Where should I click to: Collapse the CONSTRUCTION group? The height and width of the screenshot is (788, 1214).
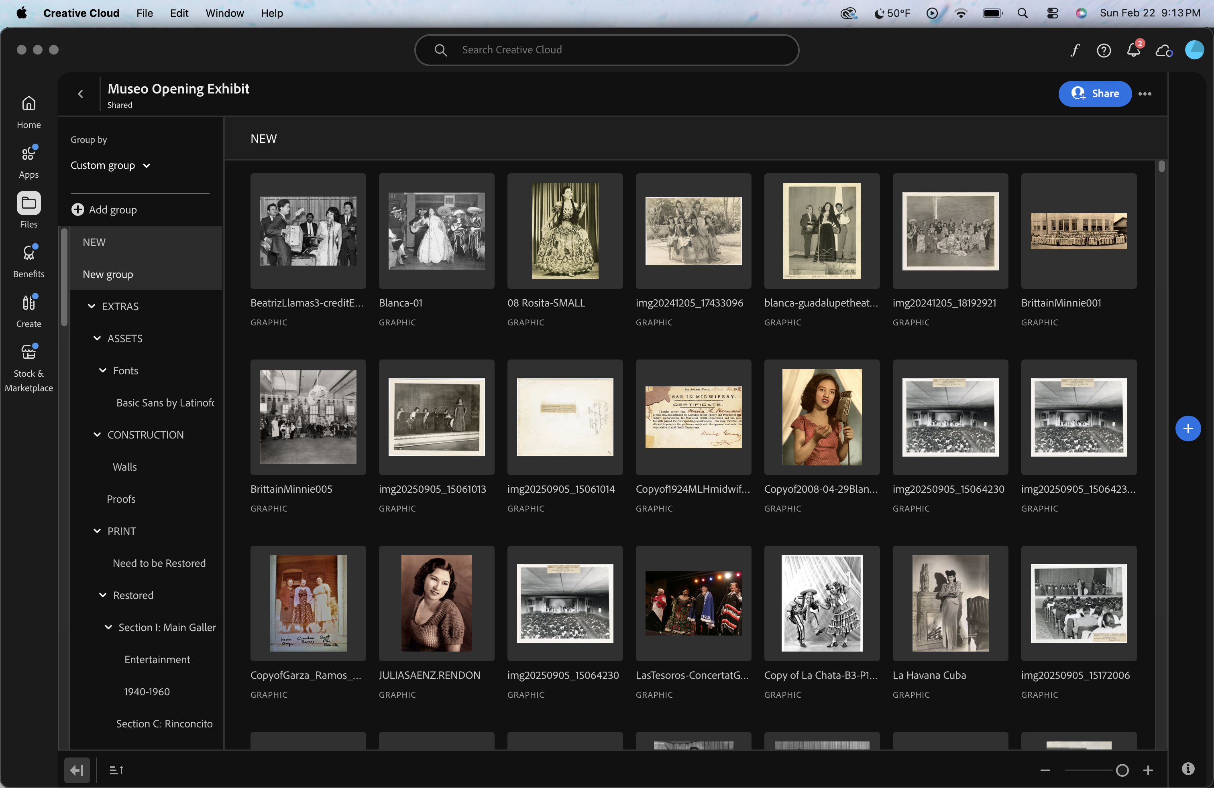click(97, 434)
